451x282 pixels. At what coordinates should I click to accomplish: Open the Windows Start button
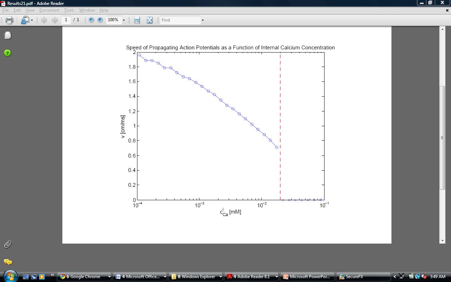(x=10, y=276)
